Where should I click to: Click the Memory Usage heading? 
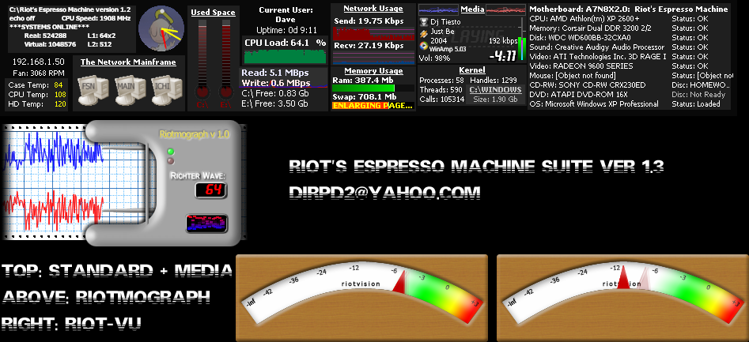(373, 70)
